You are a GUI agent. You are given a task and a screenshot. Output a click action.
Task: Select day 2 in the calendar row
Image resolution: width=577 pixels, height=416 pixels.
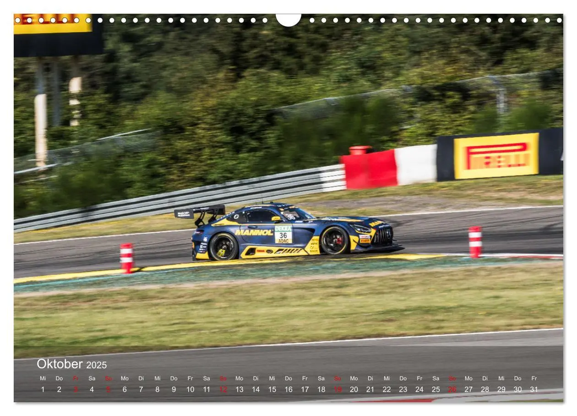pos(59,389)
